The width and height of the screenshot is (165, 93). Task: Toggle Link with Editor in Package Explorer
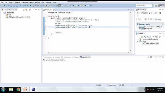26,10
